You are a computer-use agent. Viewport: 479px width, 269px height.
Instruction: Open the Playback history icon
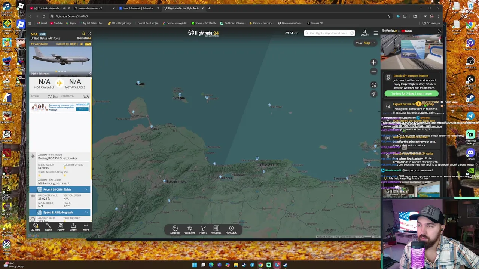click(x=231, y=230)
